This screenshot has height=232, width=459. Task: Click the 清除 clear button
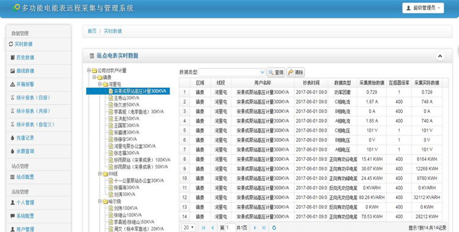coord(296,72)
